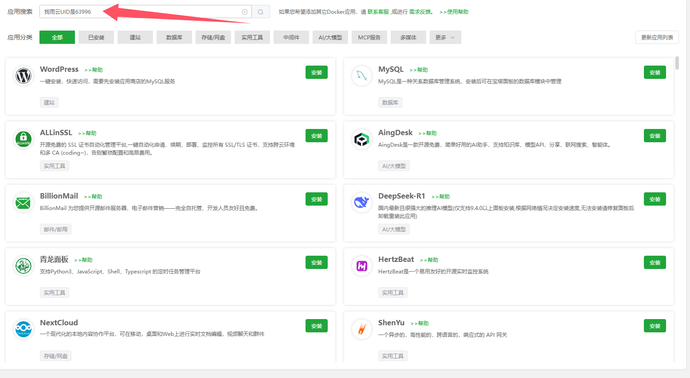Click the 邮件/邮局 tag under BillionMail
690x378 pixels.
click(x=56, y=229)
